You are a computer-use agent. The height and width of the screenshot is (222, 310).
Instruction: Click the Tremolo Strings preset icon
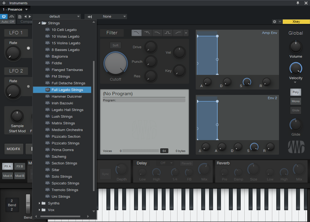pos(47,190)
